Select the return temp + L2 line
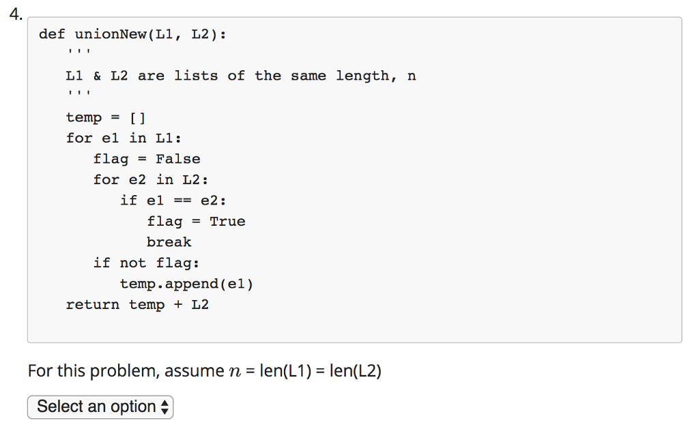Viewport: 699px width, 440px height. click(137, 304)
